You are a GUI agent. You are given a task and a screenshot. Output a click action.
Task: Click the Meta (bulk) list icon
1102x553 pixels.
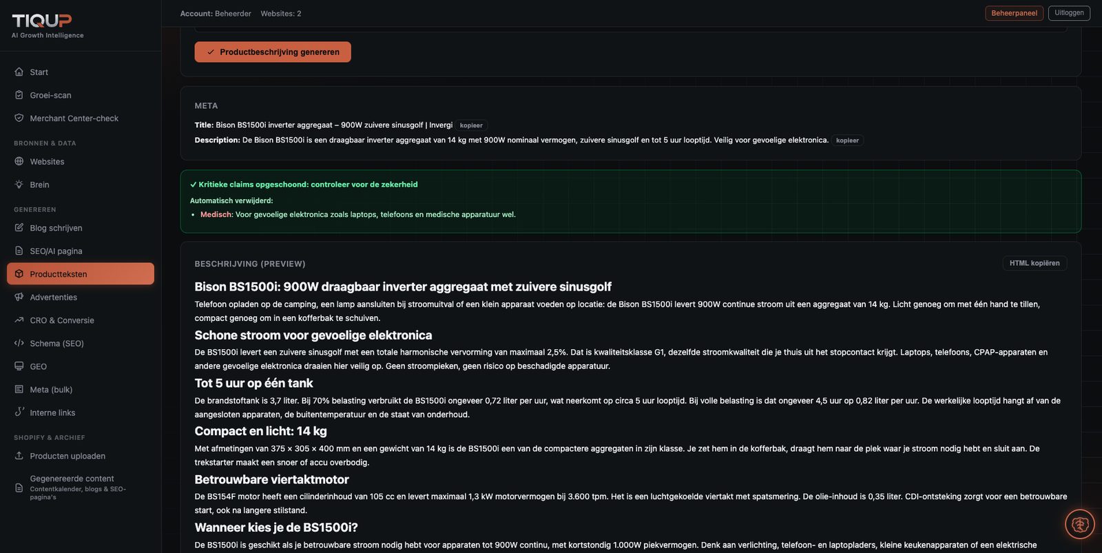click(19, 389)
